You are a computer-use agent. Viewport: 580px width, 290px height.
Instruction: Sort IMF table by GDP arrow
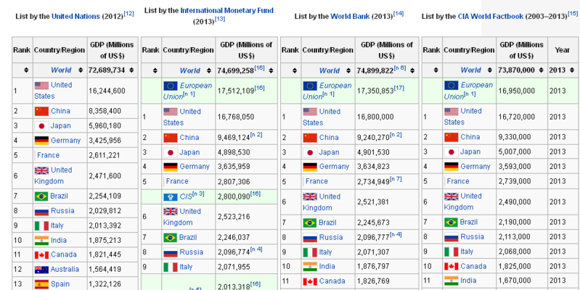tap(270, 70)
